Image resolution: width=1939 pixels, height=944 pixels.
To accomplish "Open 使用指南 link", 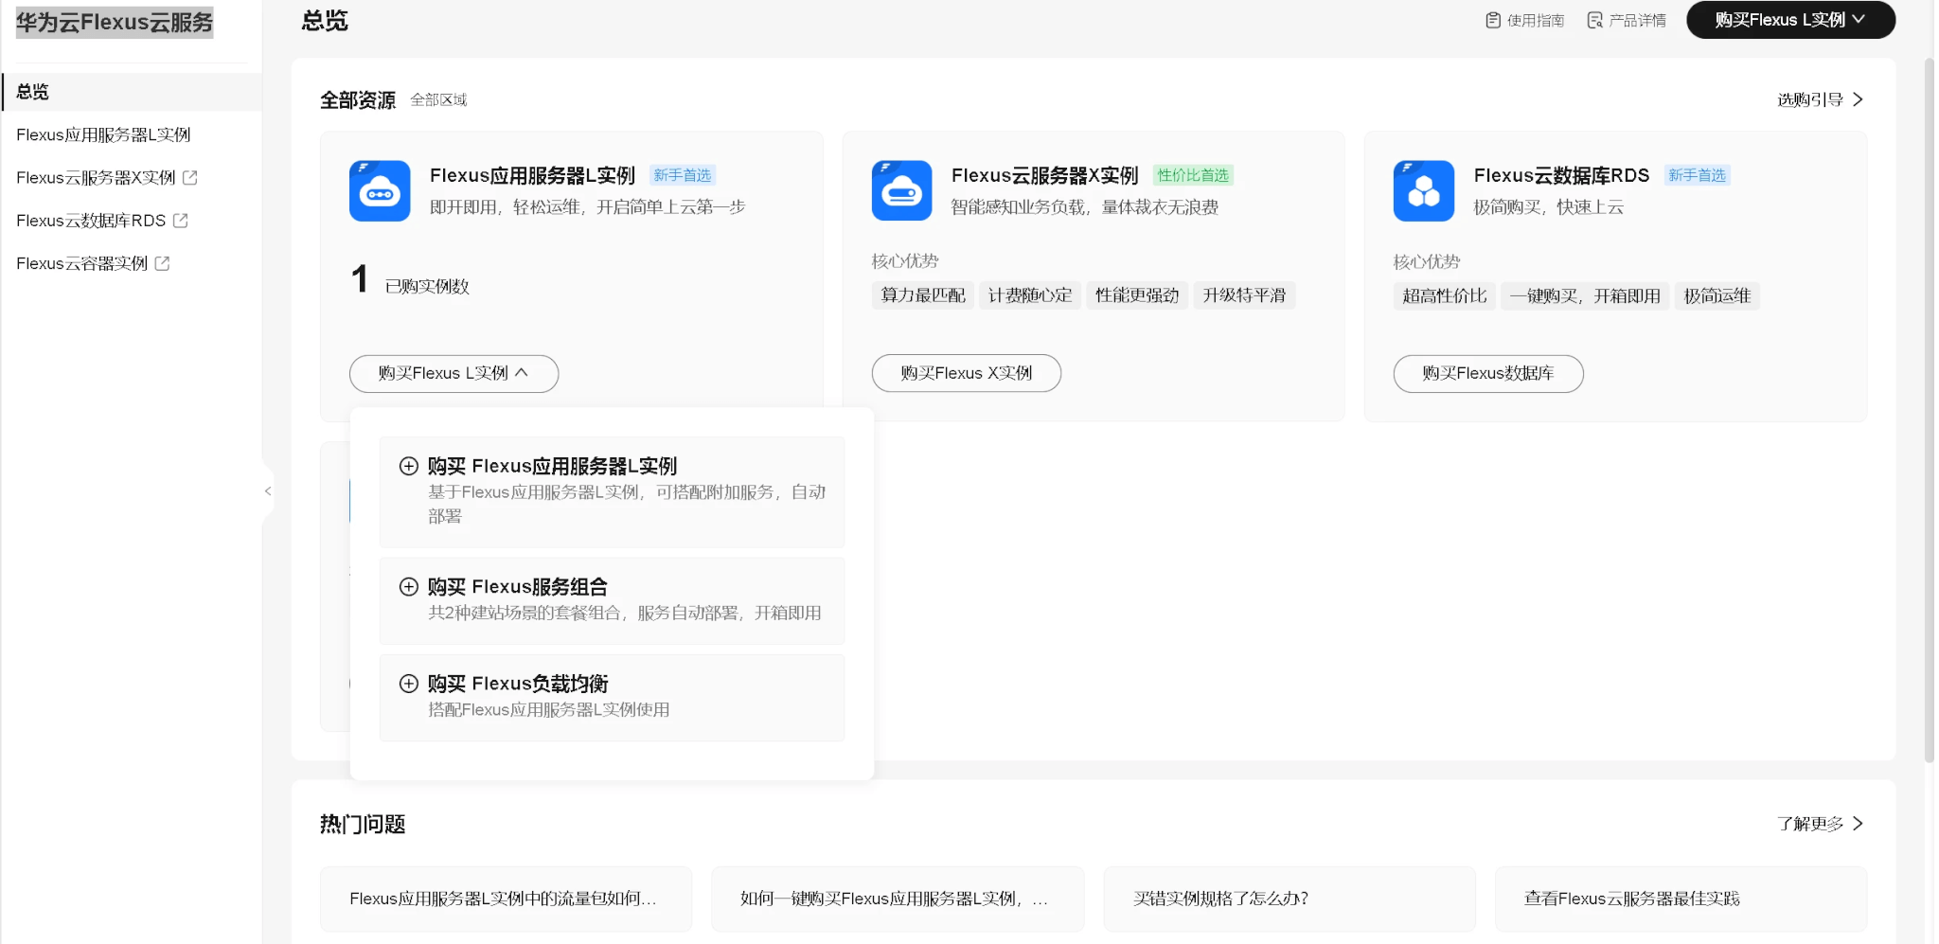I will pyautogui.click(x=1524, y=20).
